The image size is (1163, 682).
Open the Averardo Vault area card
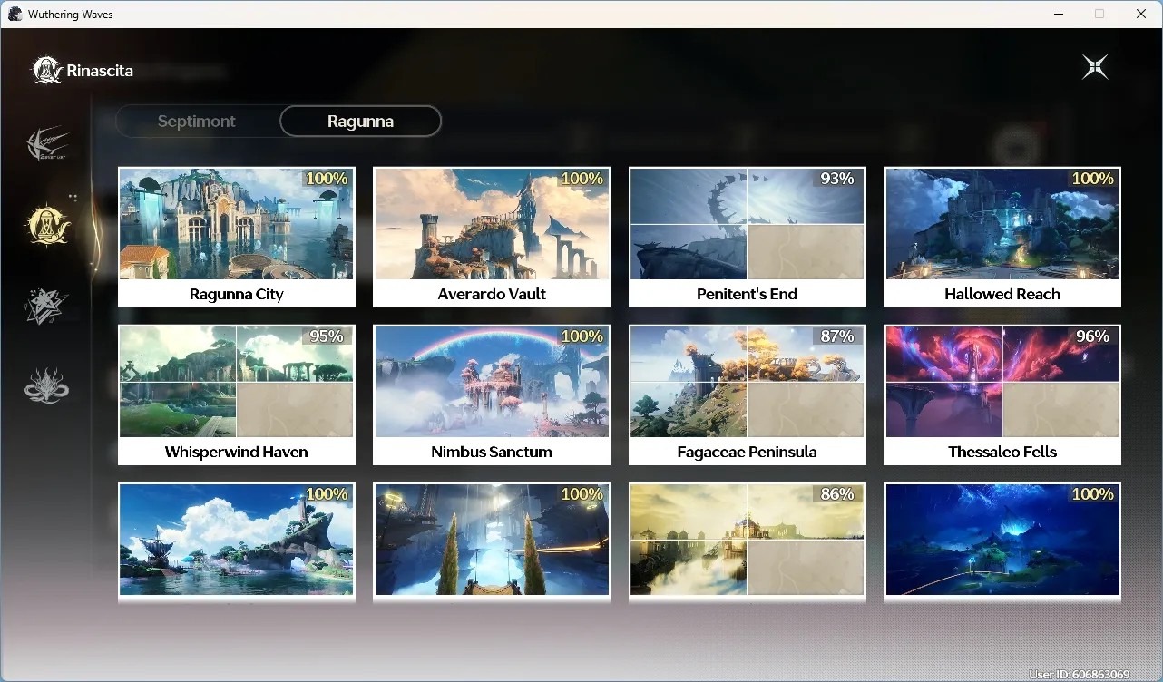point(492,238)
